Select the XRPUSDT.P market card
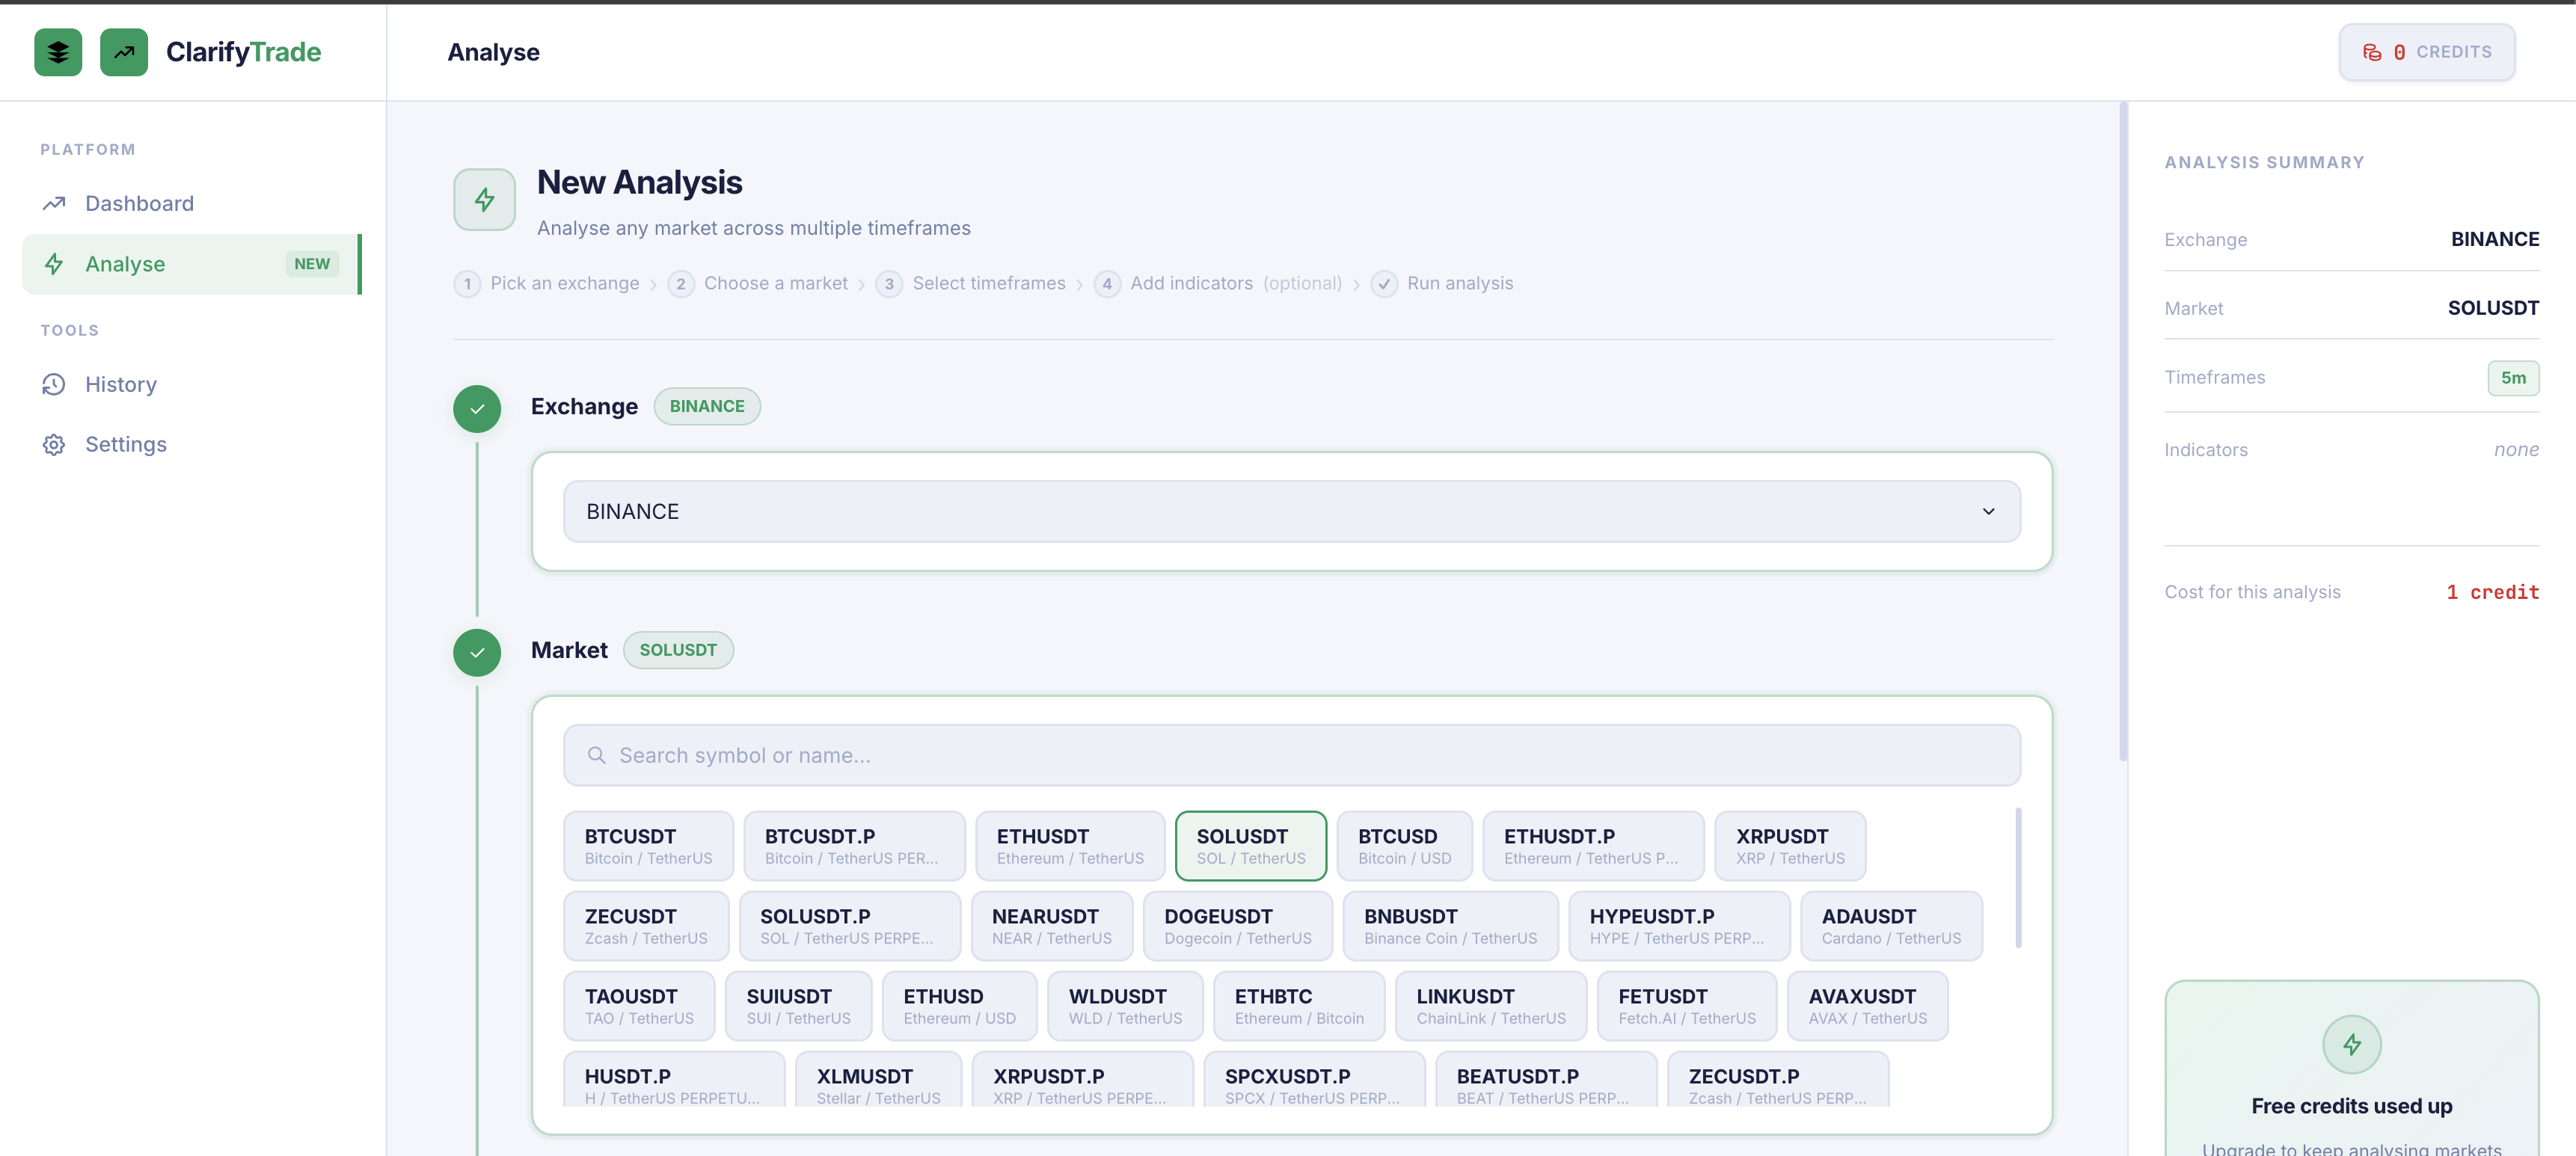 pos(1082,1080)
